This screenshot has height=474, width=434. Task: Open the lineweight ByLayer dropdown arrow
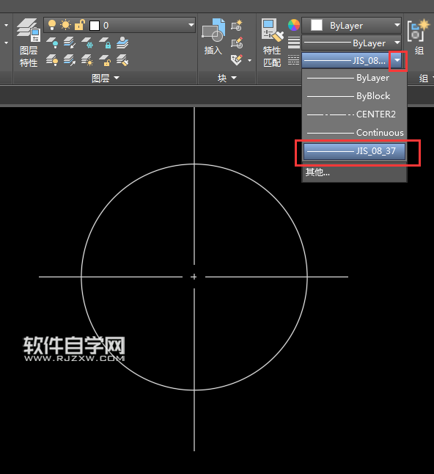pos(397,43)
